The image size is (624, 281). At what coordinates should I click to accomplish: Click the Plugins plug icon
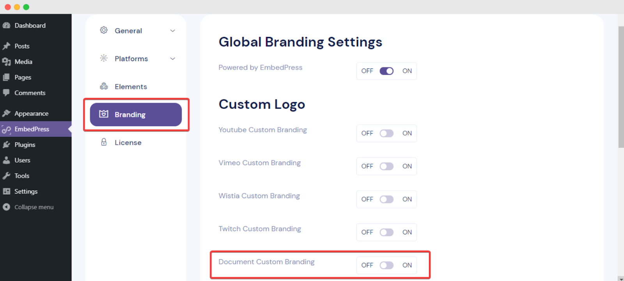(6, 144)
